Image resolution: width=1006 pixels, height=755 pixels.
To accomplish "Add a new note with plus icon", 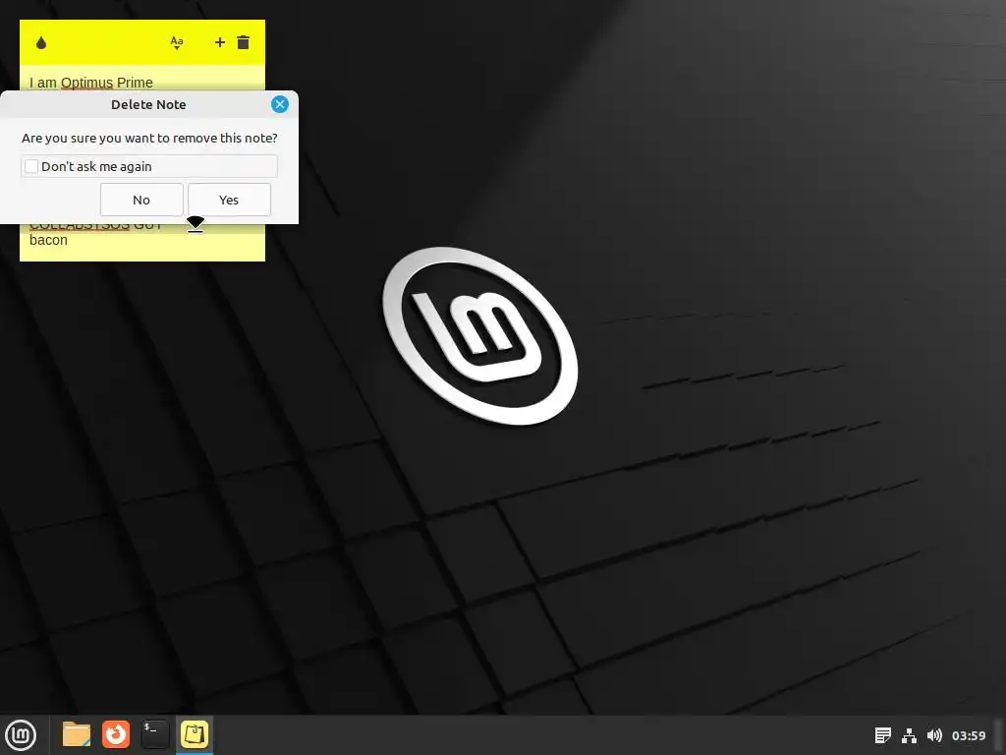I will pos(219,42).
